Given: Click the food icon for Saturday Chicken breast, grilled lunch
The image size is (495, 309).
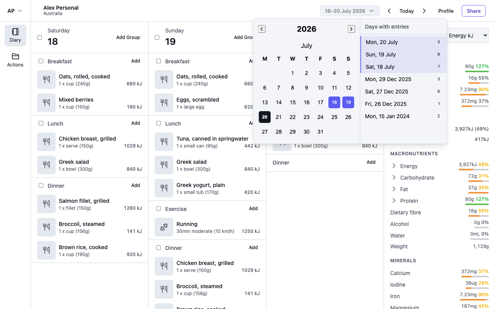Looking at the screenshot, I should (46, 142).
